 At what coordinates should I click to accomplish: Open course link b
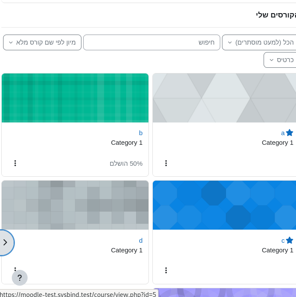click(141, 133)
